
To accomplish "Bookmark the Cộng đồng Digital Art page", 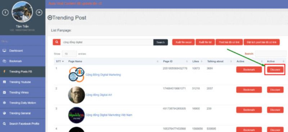I will [x=249, y=90].
